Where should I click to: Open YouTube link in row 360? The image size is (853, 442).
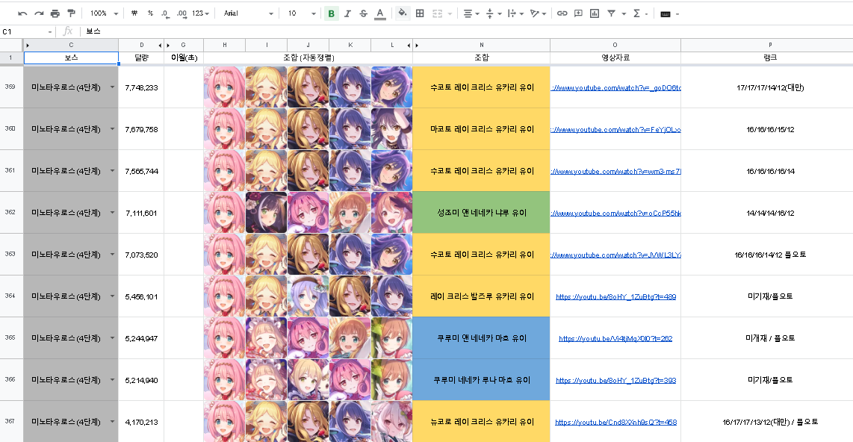point(615,129)
